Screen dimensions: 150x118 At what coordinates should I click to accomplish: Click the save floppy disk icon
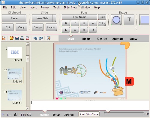click(x=17, y=38)
